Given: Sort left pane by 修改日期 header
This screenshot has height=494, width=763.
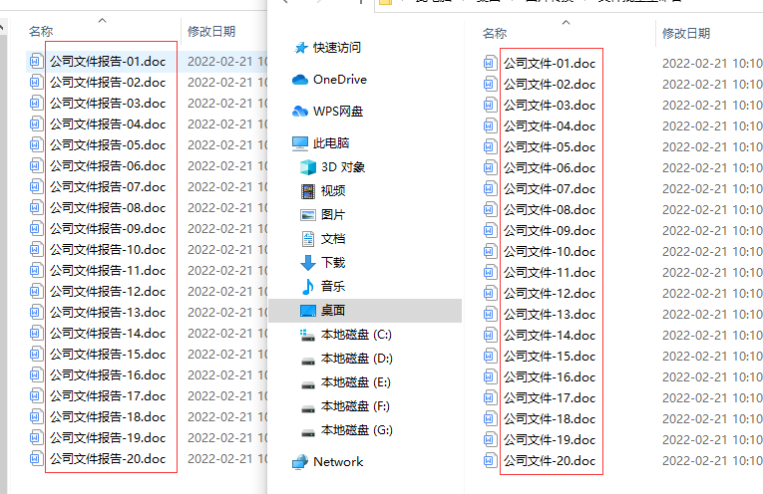Looking at the screenshot, I should pos(211,32).
